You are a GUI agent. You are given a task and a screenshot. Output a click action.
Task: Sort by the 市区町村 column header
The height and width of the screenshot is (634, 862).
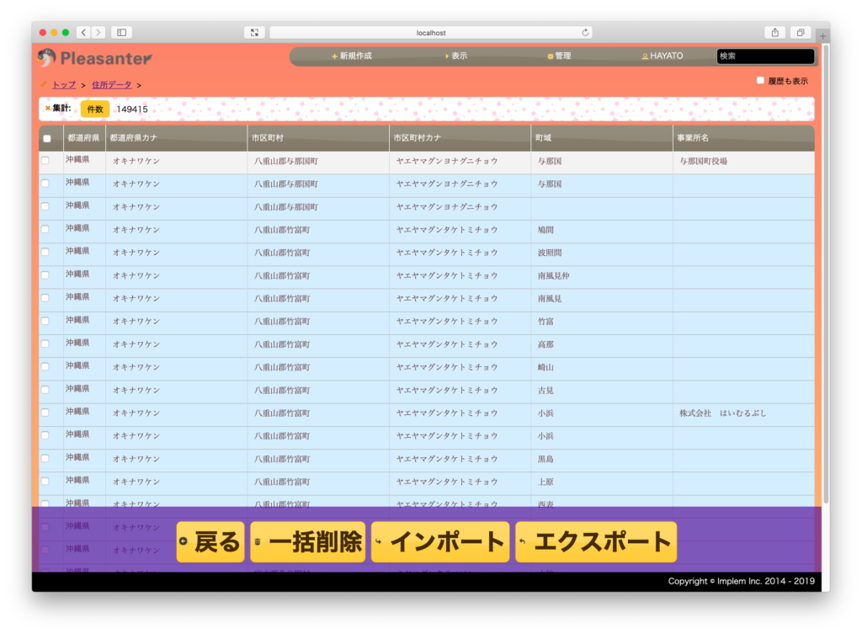318,138
